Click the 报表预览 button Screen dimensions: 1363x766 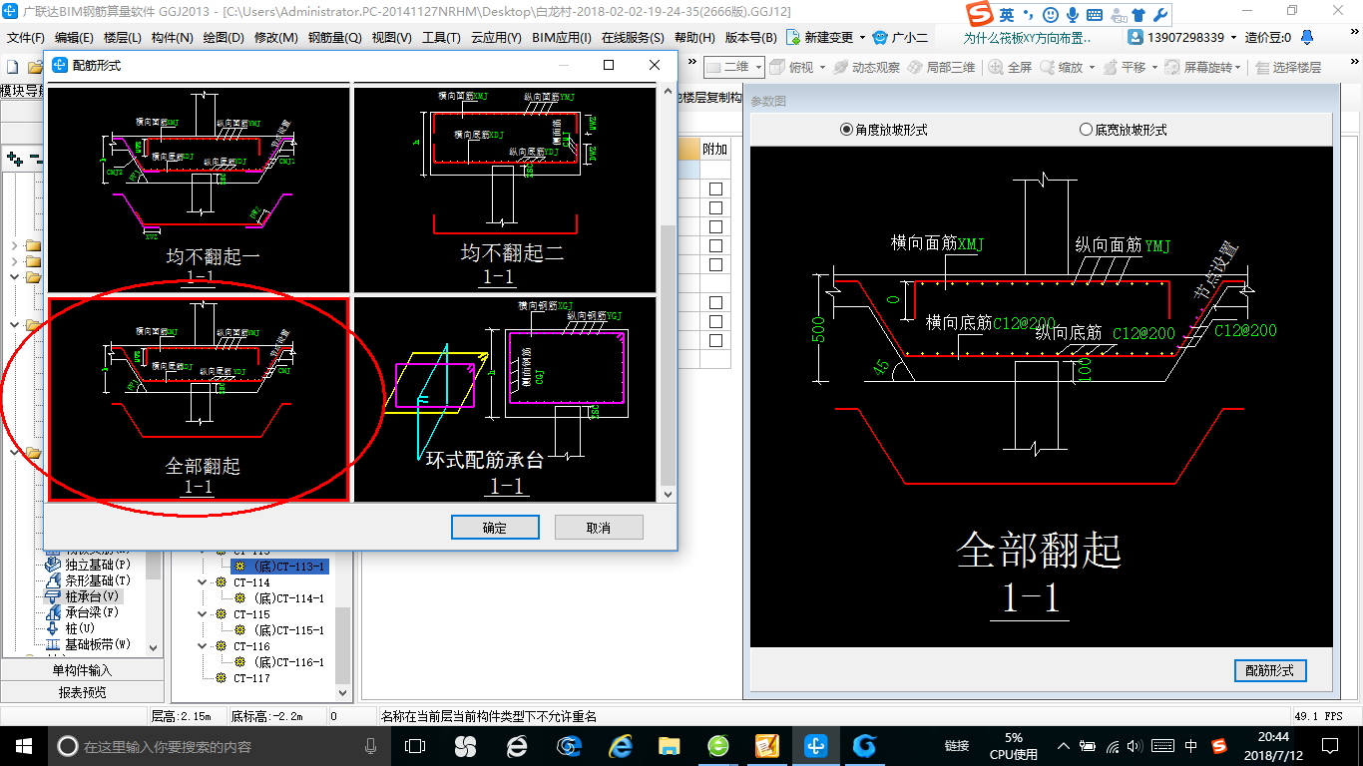[x=83, y=692]
